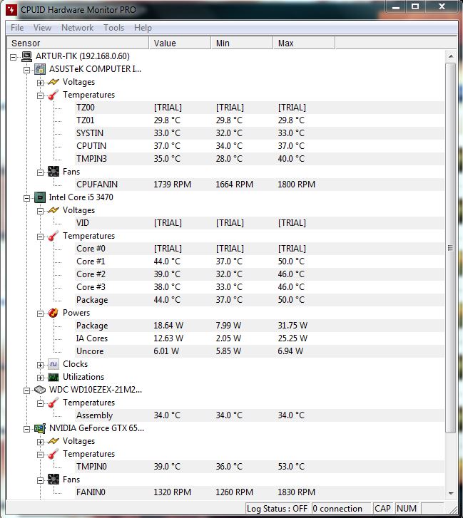Open the File menu
Screen dimensions: 463x518
(17, 28)
